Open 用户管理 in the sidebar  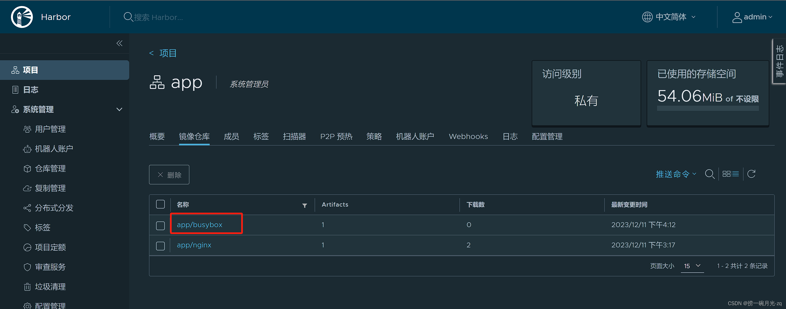tap(50, 129)
